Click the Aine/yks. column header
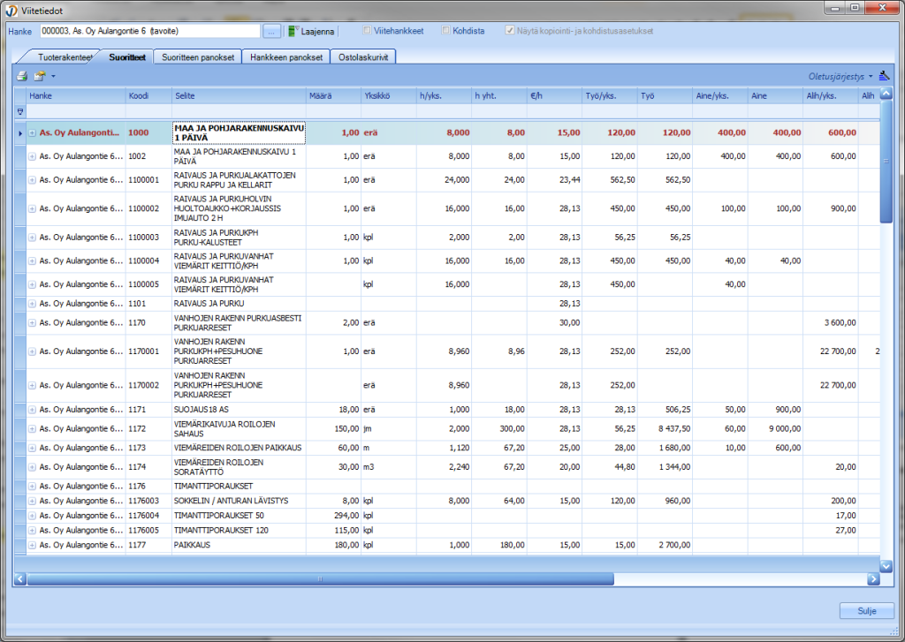Image resolution: width=905 pixels, height=642 pixels. click(719, 95)
